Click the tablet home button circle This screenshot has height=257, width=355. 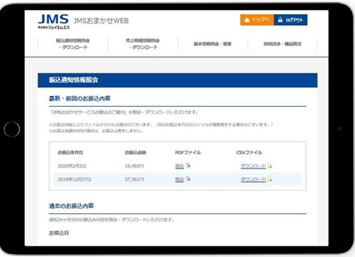tap(12, 129)
